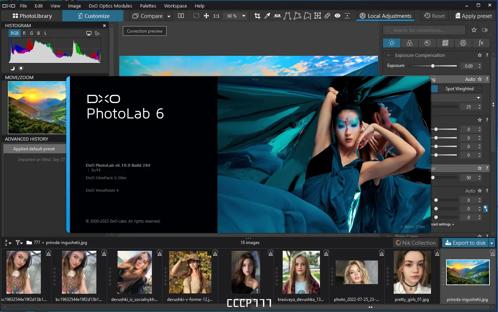
Task: Disable the Exposure Compensation correction switch
Action: point(390,55)
